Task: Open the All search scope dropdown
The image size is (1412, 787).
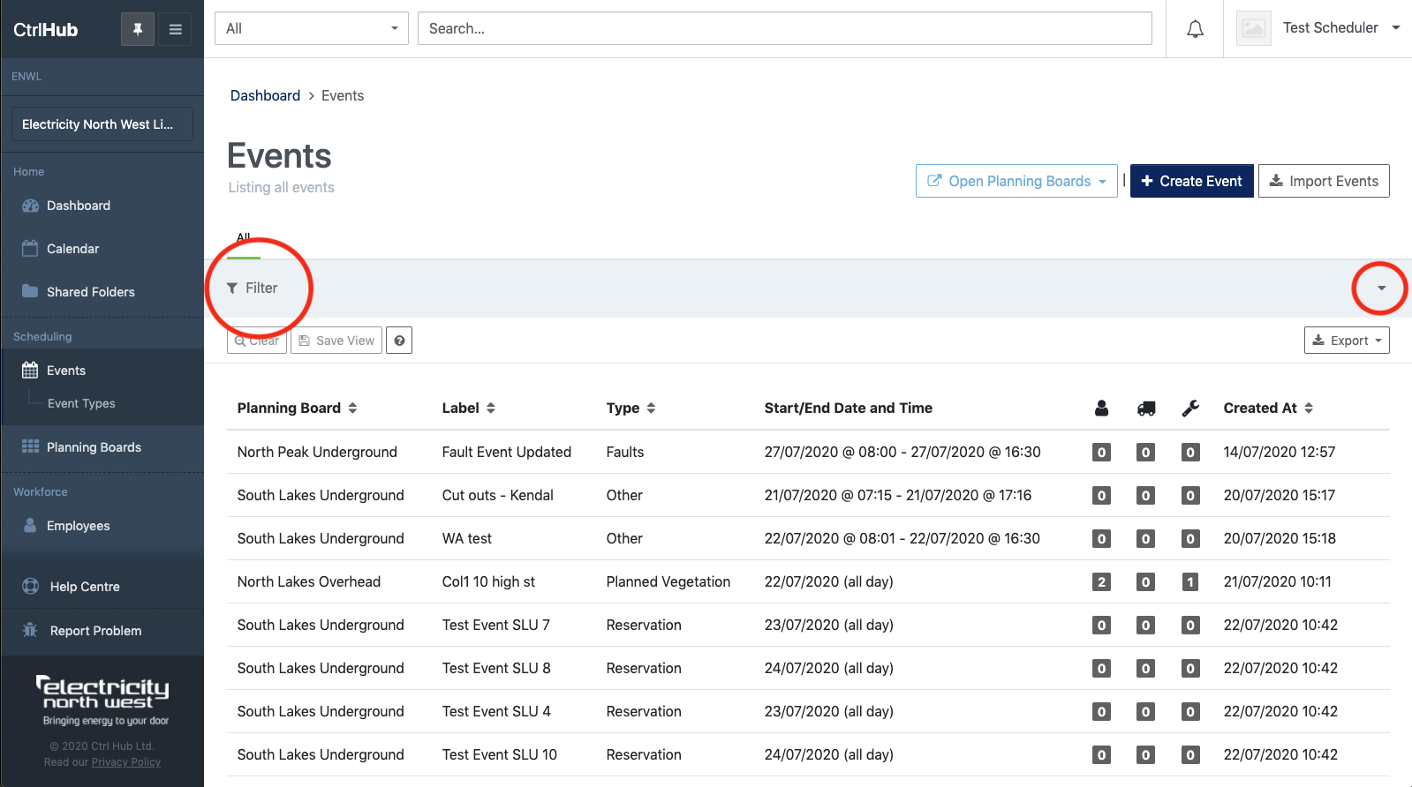Action: point(311,28)
